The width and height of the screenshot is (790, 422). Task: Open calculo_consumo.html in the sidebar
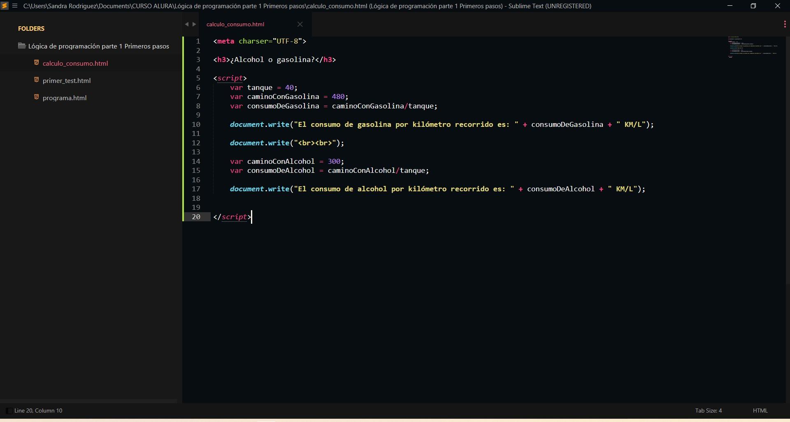pos(75,63)
